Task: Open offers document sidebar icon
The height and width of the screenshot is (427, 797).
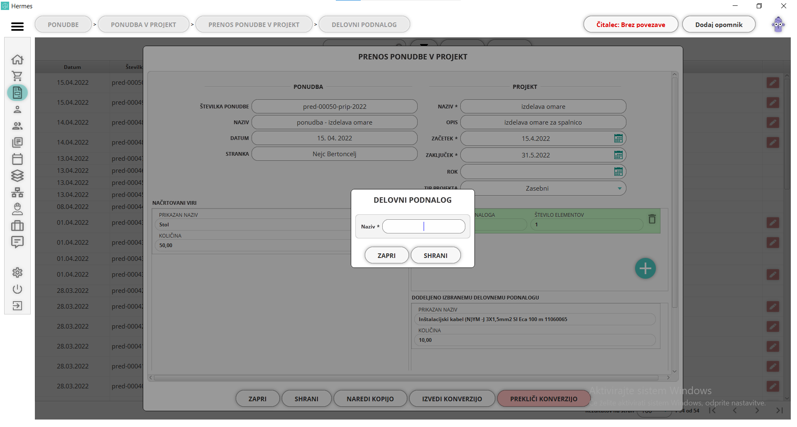Action: click(x=17, y=93)
